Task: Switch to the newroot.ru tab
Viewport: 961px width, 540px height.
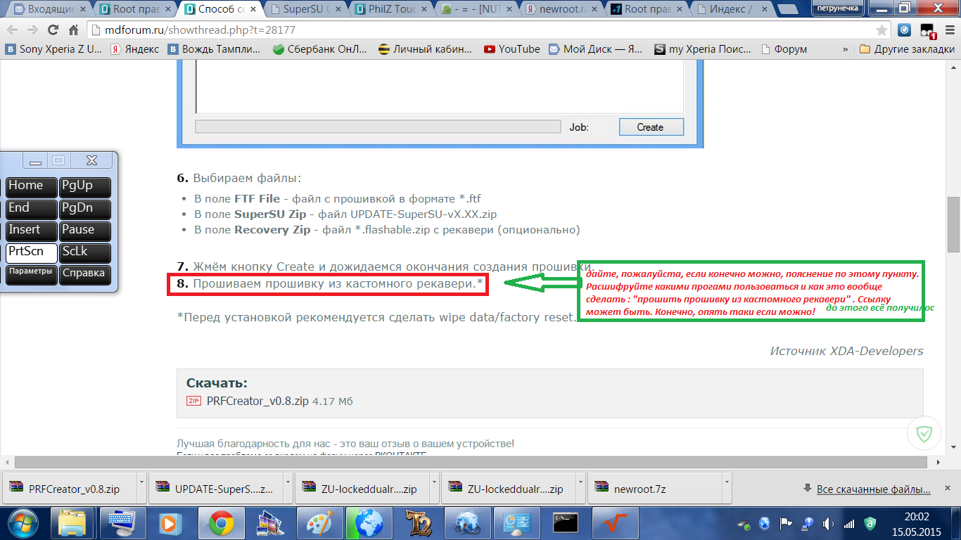Action: coord(562,9)
